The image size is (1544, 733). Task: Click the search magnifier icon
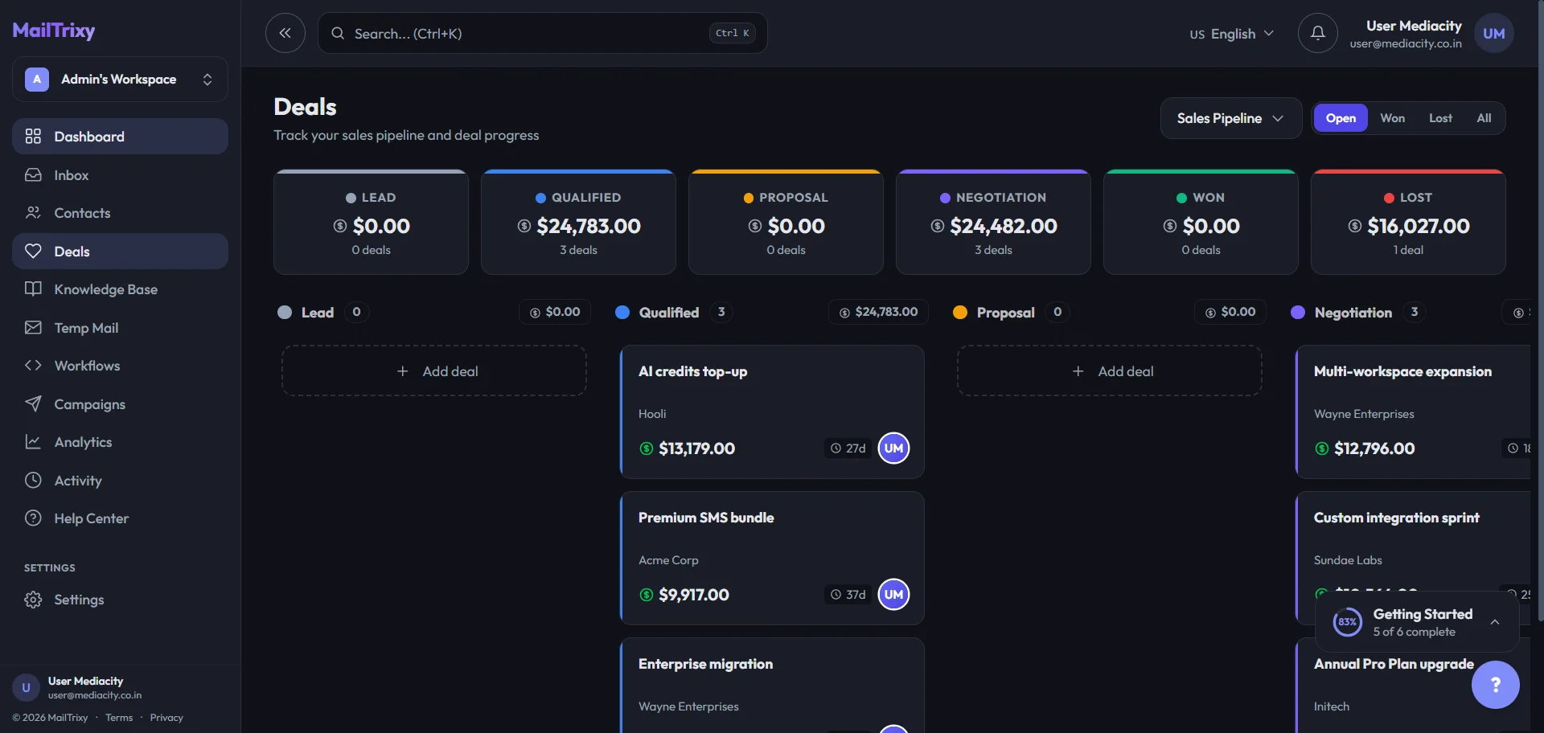(338, 34)
